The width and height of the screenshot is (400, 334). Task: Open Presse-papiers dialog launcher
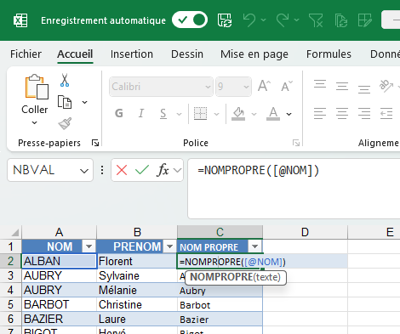(95, 143)
